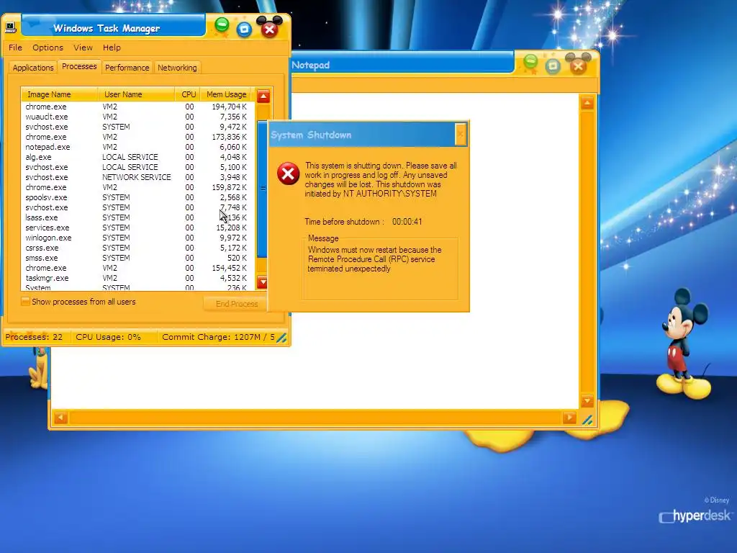
Task: Minimize the Notepad window
Action: pos(530,61)
